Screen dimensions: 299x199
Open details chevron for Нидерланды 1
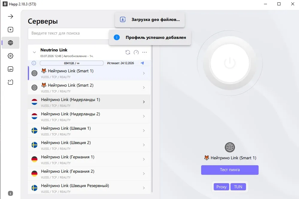point(144,102)
